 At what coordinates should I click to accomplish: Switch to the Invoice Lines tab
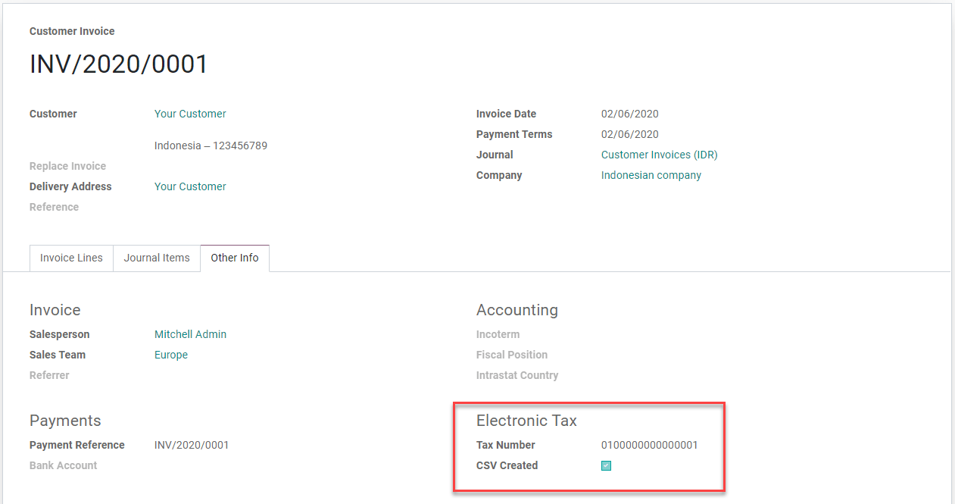point(70,258)
